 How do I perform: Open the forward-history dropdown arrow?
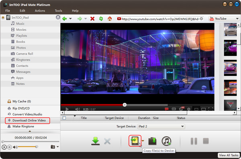(86, 19)
